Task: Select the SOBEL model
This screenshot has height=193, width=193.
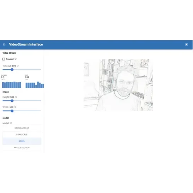Action: [22, 141]
